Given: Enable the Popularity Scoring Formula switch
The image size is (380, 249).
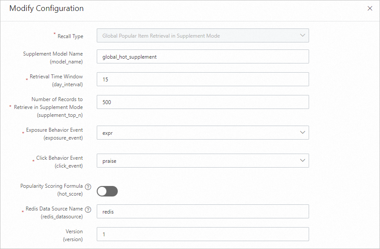Looking at the screenshot, I should coord(107,191).
